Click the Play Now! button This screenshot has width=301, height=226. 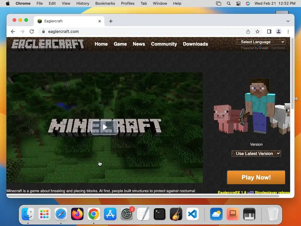pos(256,177)
